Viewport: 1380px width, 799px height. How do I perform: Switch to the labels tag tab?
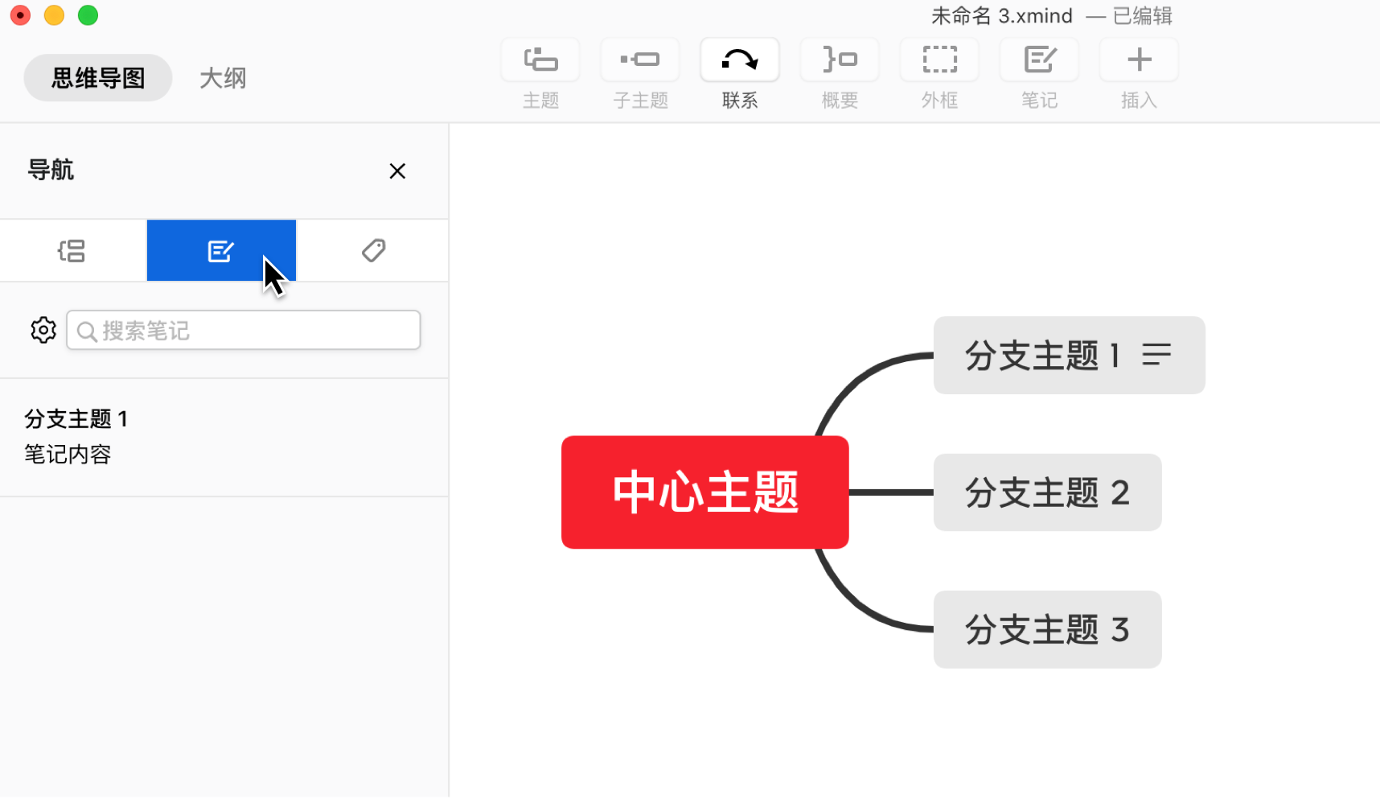[373, 251]
